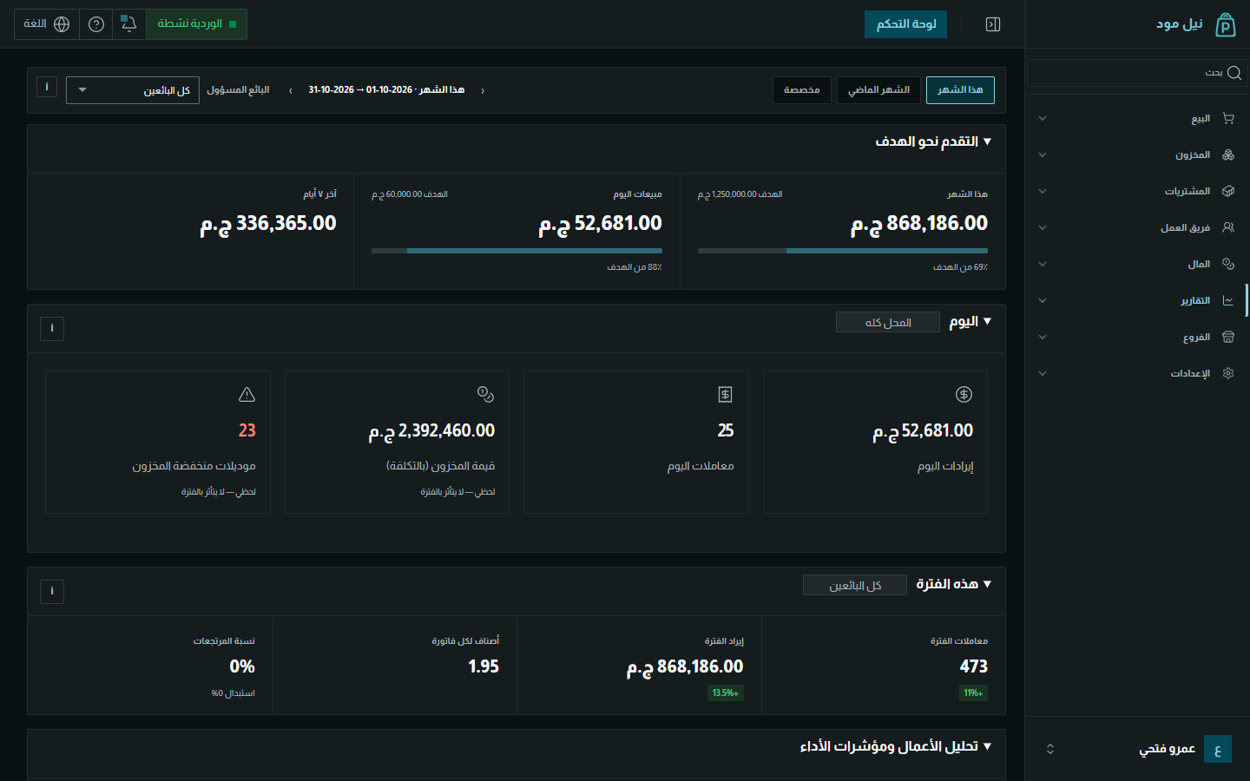
Task: Select the مخصصة custom period tab
Action: 802,90
